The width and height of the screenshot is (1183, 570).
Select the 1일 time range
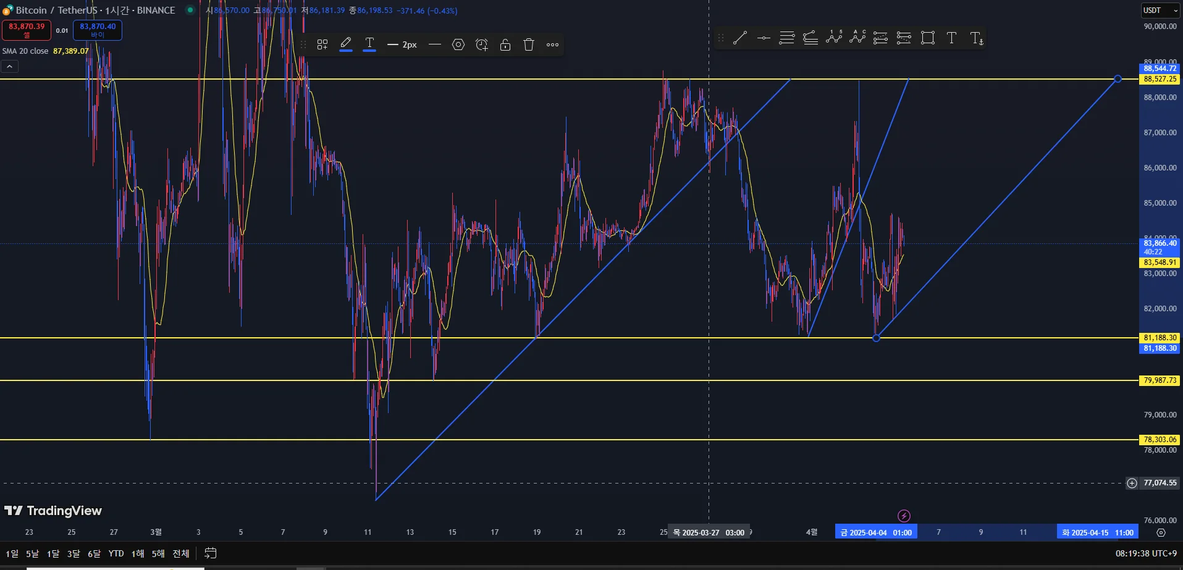point(12,553)
